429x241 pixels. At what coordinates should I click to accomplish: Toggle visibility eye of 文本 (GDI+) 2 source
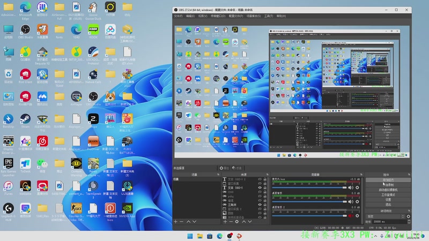coord(260,179)
